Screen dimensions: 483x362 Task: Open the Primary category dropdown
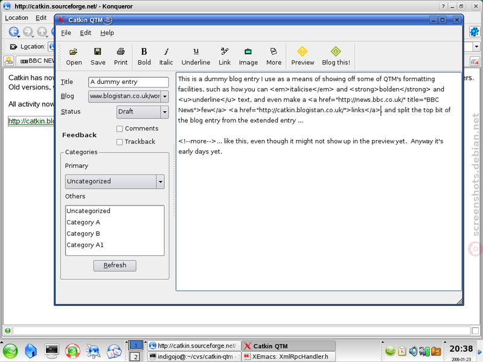pos(115,182)
